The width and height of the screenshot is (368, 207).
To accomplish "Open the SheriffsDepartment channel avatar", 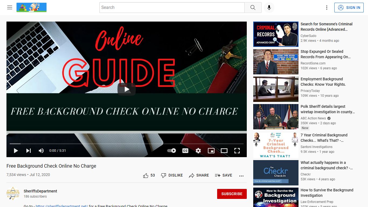I will point(13,194).
